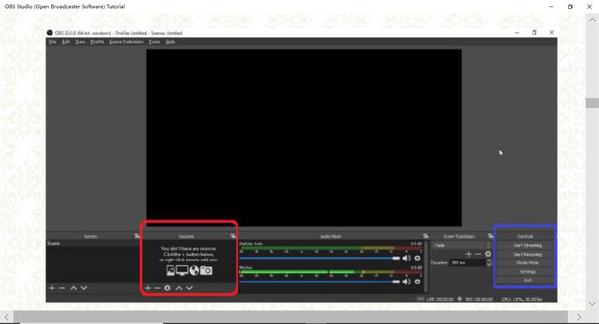Open Mic/Aux gear settings
599x324 pixels.
[418, 282]
